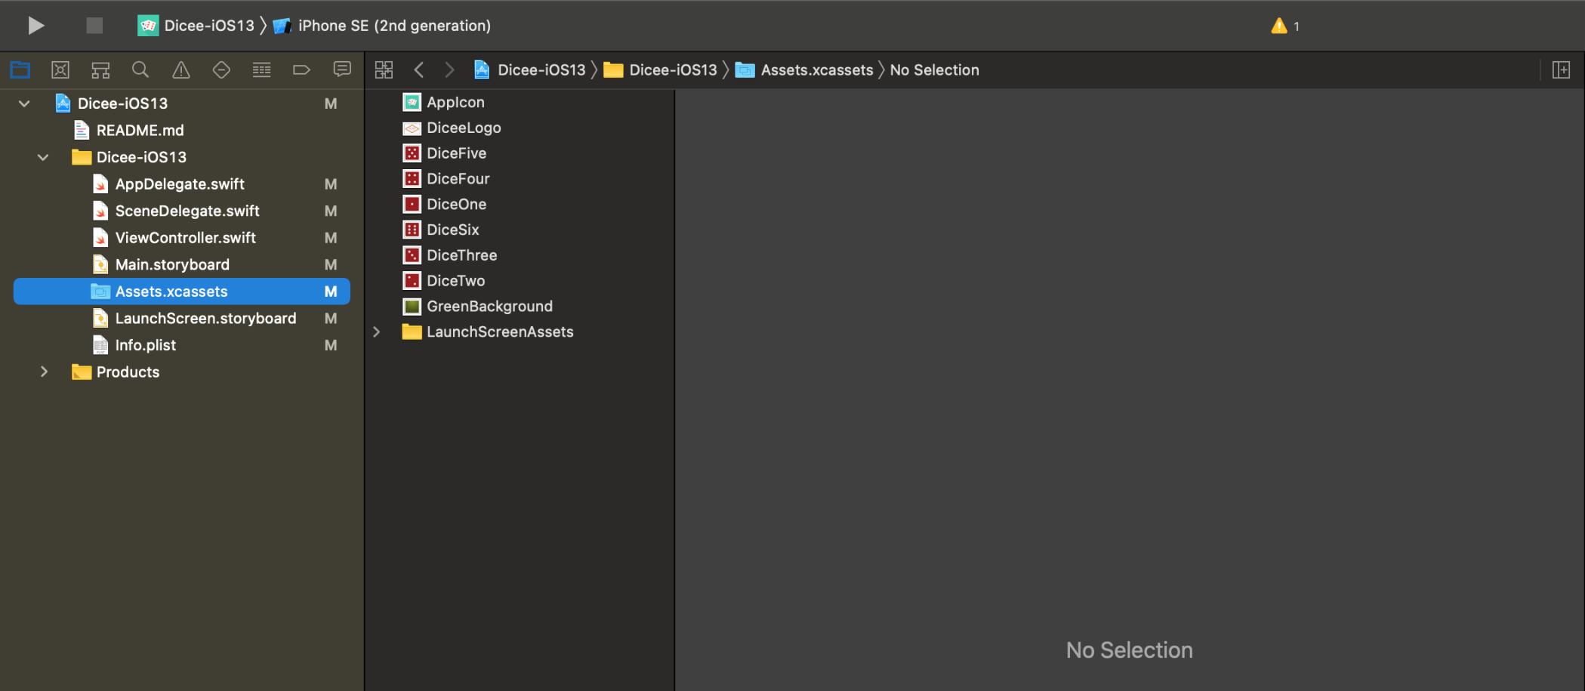Image resolution: width=1585 pixels, height=691 pixels.
Task: Open the related items grid menu
Action: pyautogui.click(x=384, y=70)
